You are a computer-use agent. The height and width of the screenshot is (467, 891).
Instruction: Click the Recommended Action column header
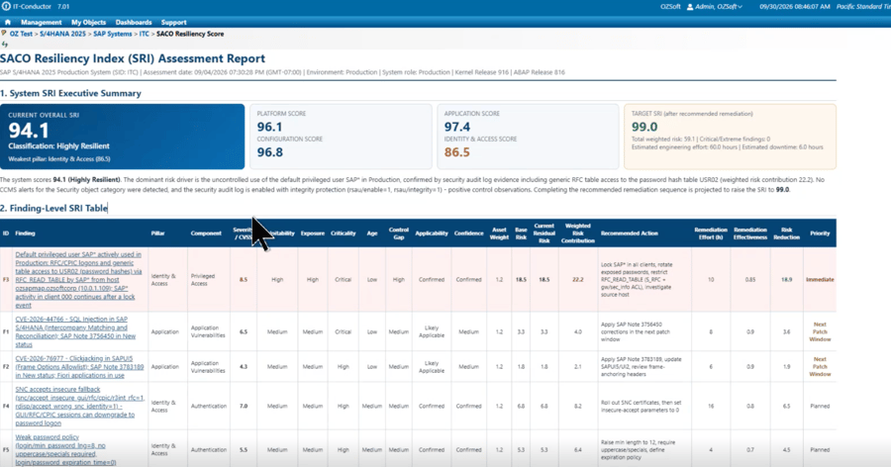pyautogui.click(x=629, y=233)
